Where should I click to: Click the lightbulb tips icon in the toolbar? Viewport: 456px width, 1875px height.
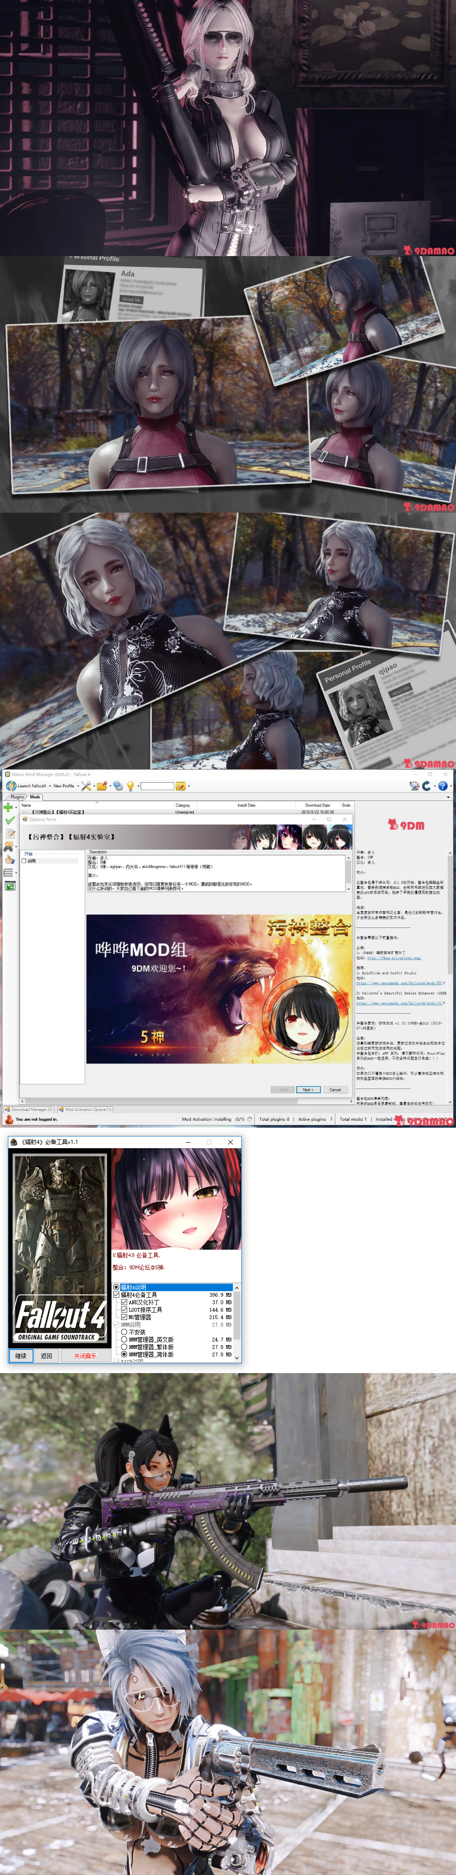[x=130, y=786]
